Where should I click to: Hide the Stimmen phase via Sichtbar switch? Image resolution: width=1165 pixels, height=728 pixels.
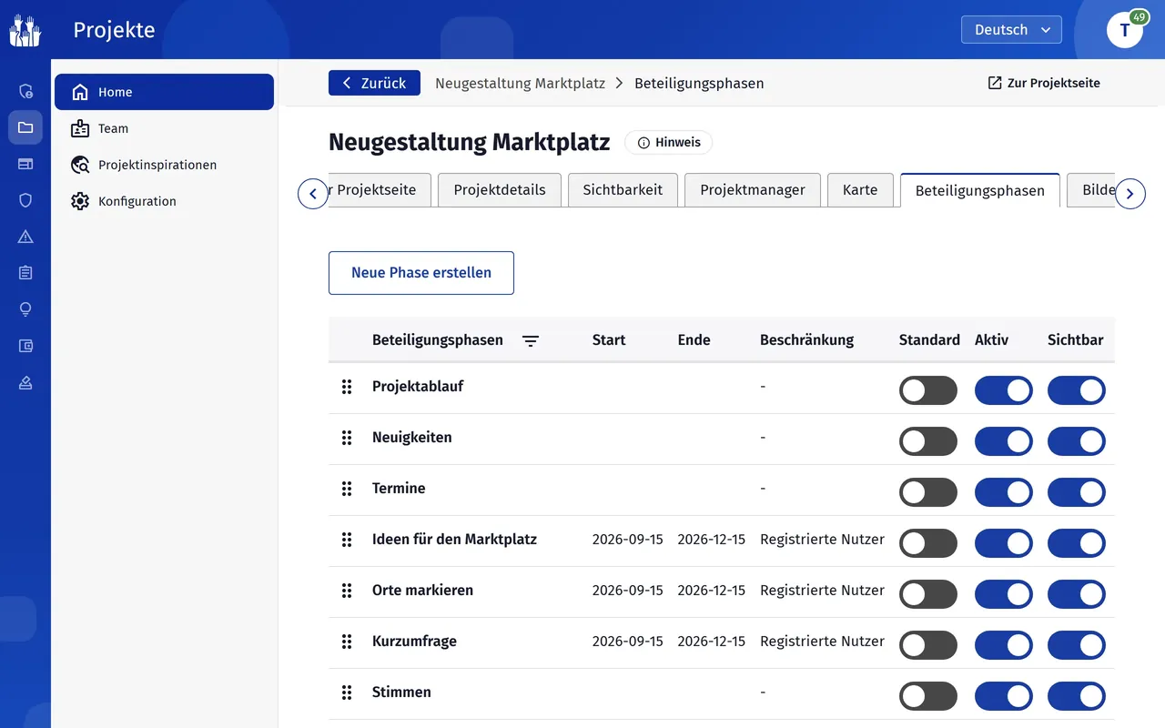tap(1077, 697)
